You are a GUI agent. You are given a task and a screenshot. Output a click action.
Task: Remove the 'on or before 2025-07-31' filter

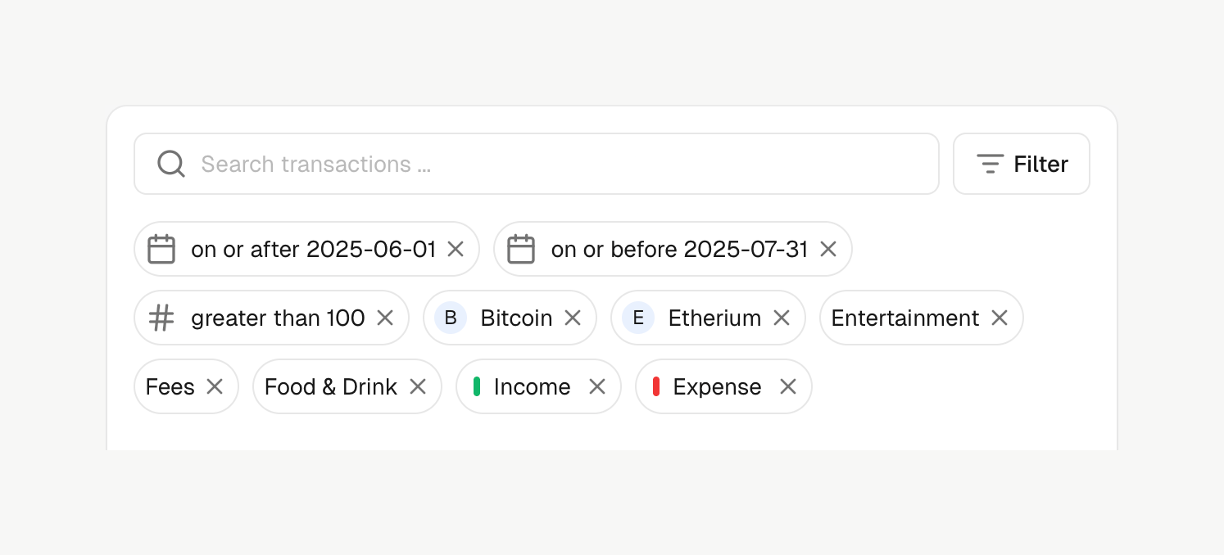click(x=828, y=249)
